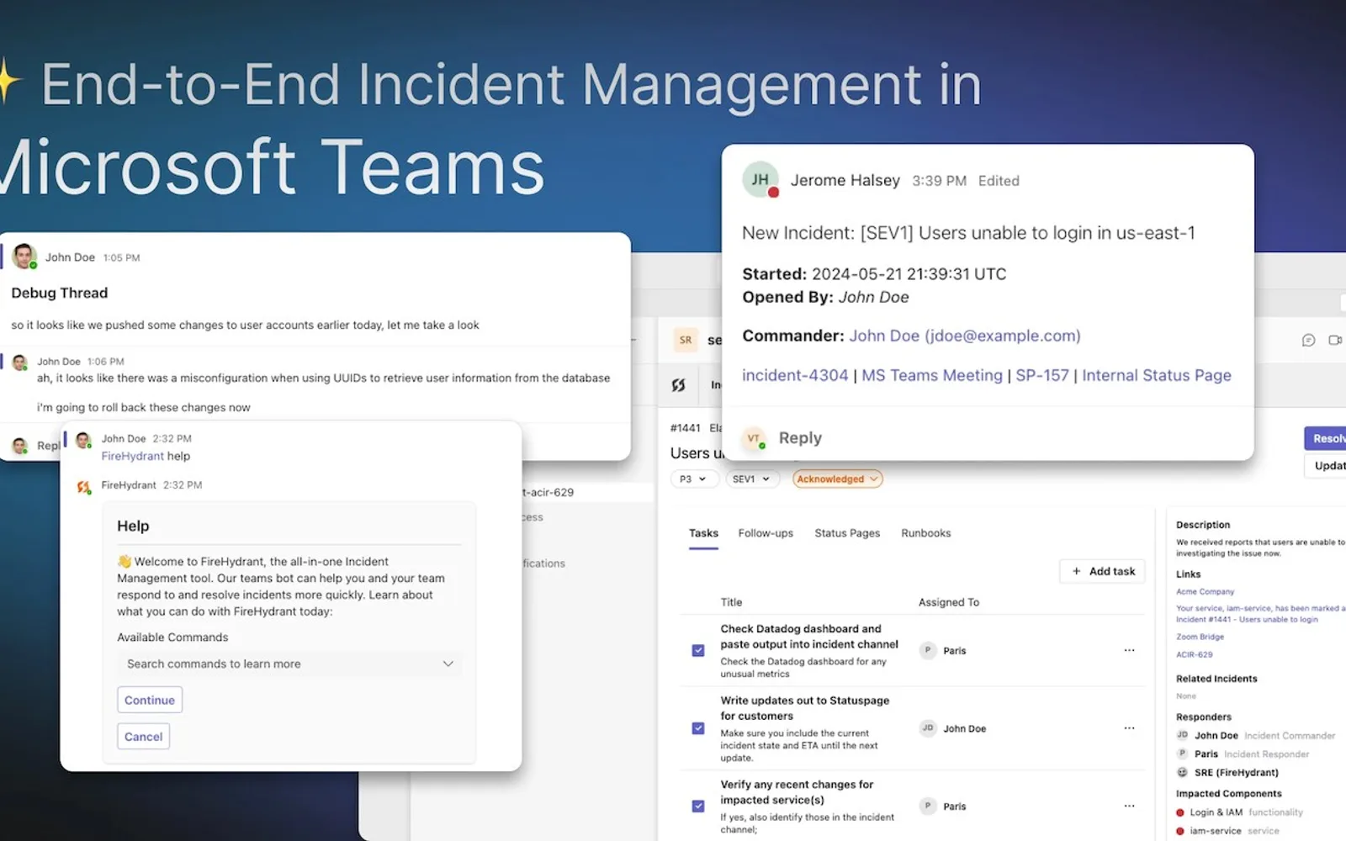
Task: Open more options for Write updates to Statuspage task
Action: pos(1129,728)
